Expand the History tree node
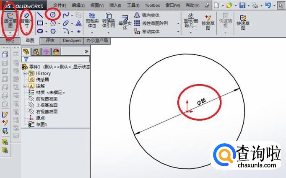286x178 pixels. pyautogui.click(x=25, y=73)
